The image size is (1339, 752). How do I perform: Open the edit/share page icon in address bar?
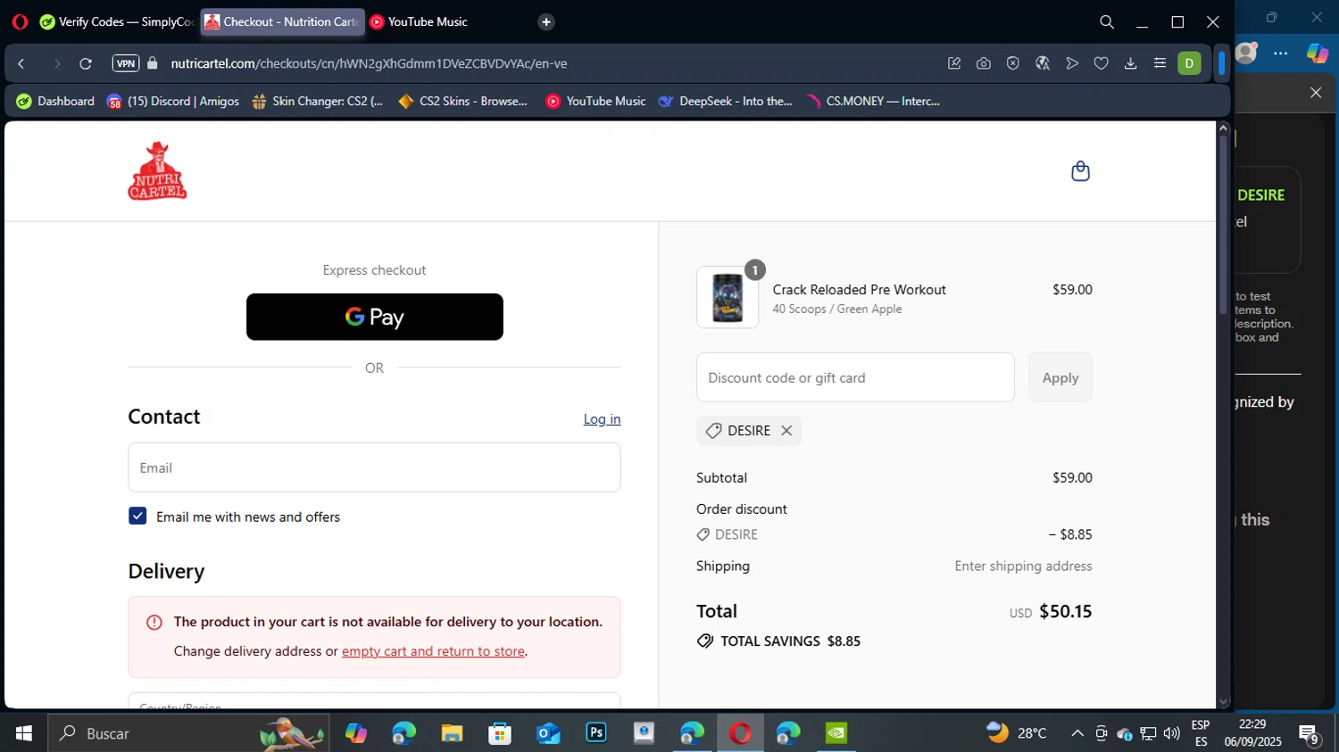(x=954, y=63)
